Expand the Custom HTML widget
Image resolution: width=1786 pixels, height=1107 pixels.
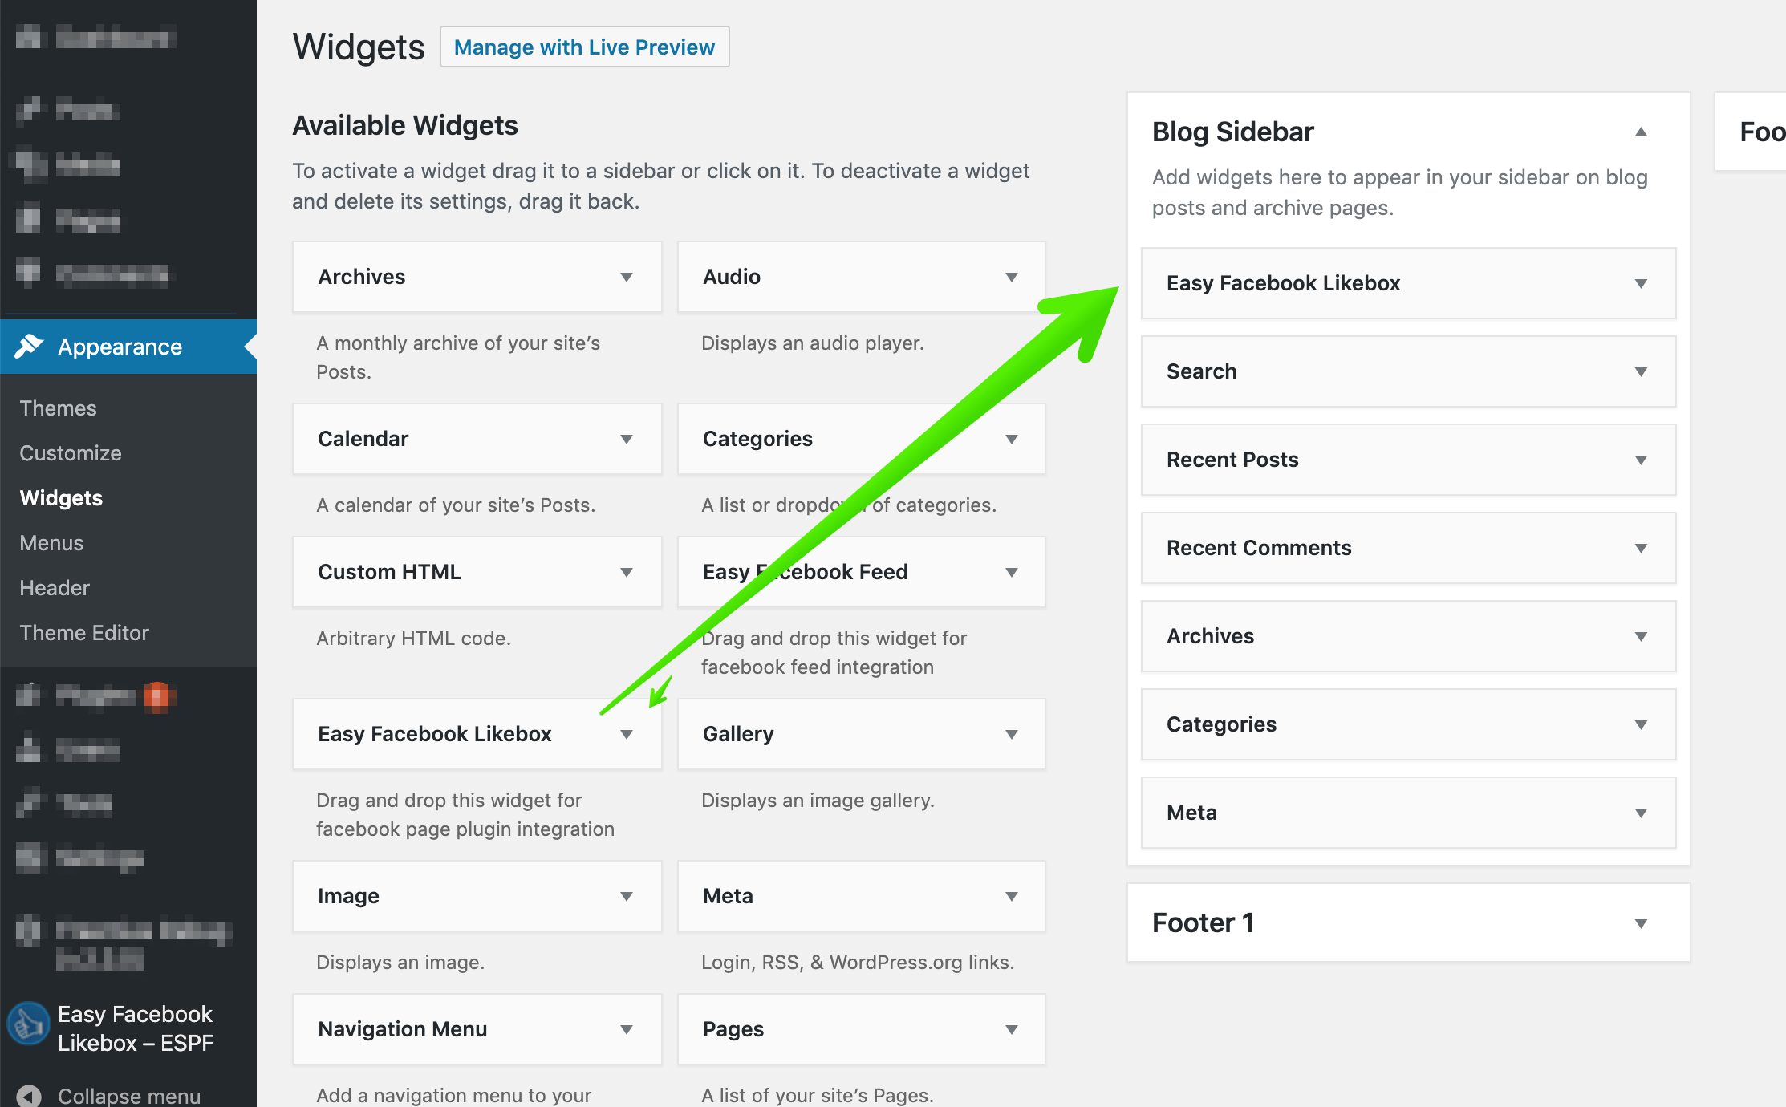[628, 572]
